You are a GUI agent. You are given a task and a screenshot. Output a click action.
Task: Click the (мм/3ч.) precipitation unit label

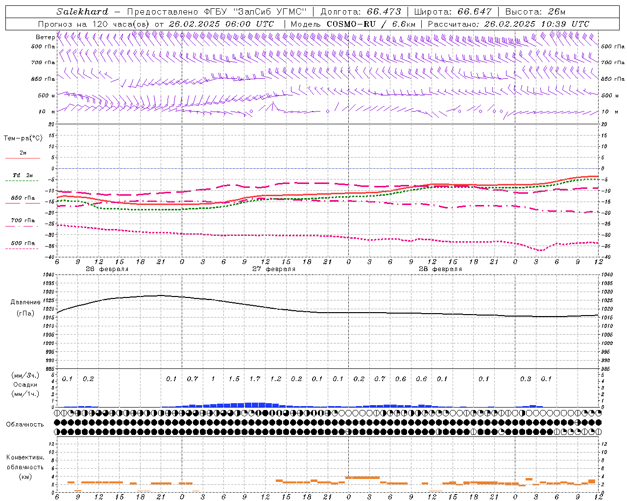pos(25,375)
